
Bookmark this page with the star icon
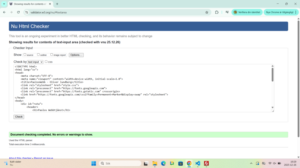click(207, 12)
